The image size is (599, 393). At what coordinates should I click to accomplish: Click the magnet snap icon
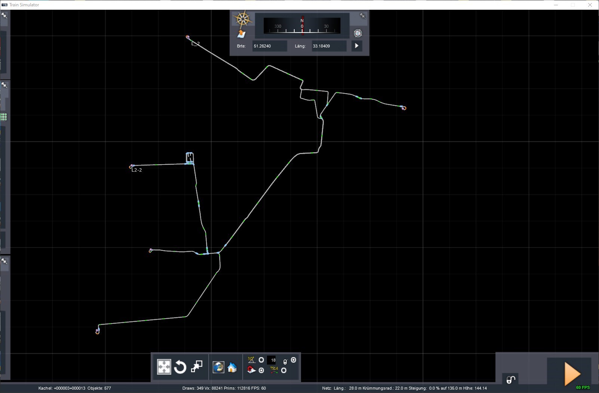[251, 370]
